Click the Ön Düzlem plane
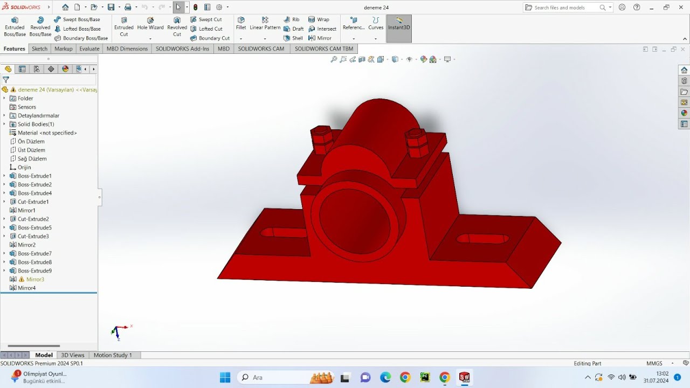Viewport: 690px width, 388px height. 27,141
